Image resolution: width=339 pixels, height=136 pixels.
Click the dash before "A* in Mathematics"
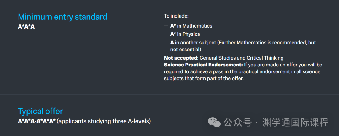(x=166, y=26)
